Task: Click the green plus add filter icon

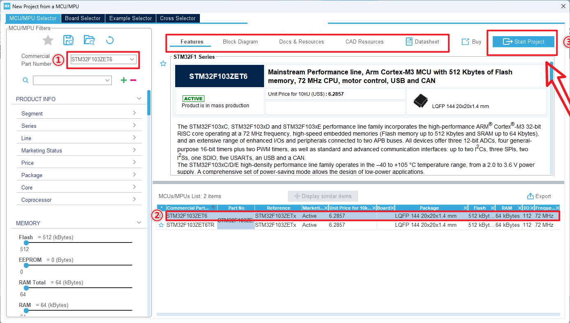Action: click(x=123, y=80)
